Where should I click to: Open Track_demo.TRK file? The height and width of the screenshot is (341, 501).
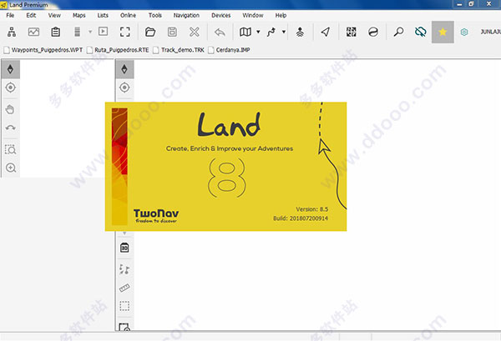coord(179,50)
